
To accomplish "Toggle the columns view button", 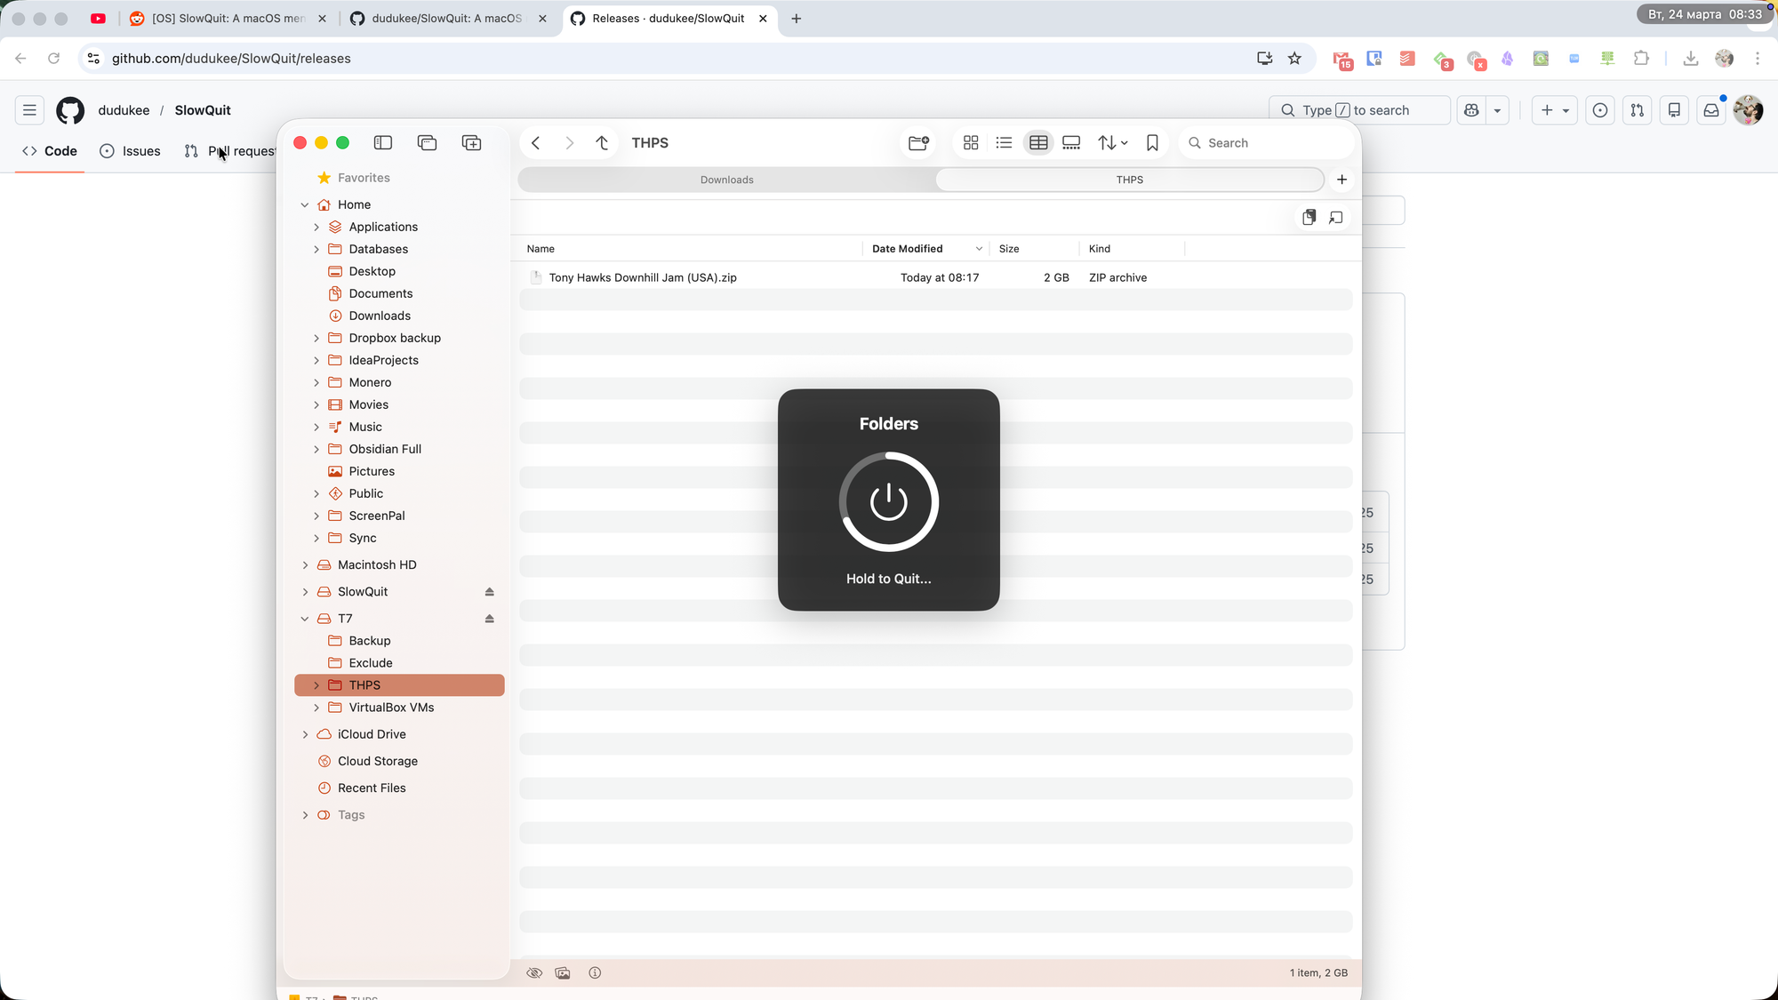I will click(1038, 143).
